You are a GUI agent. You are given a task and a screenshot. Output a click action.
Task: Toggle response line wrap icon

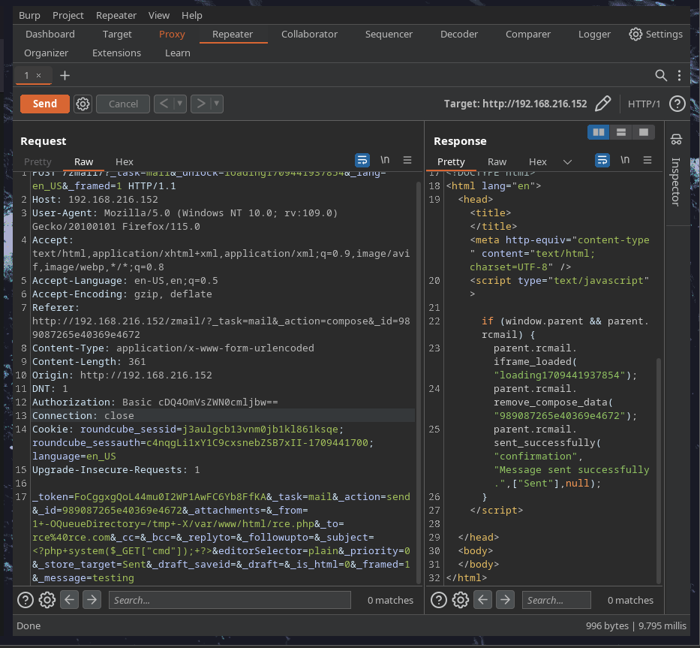tap(602, 160)
